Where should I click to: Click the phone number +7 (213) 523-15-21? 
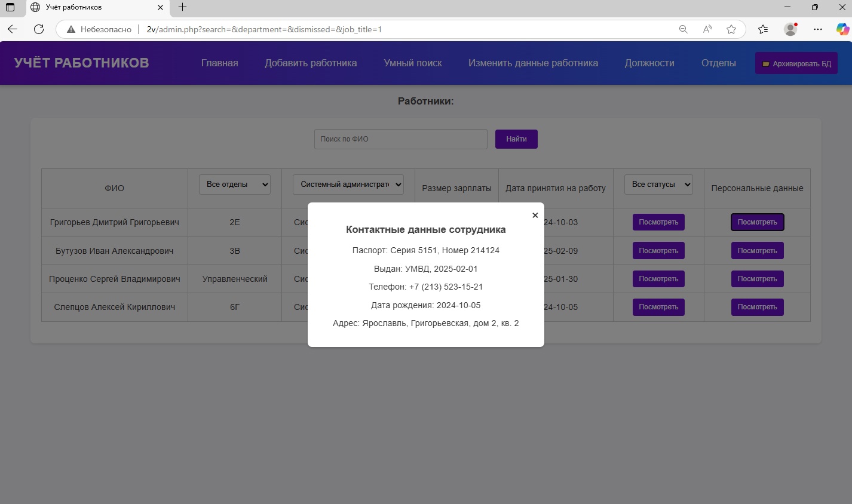[446, 287]
